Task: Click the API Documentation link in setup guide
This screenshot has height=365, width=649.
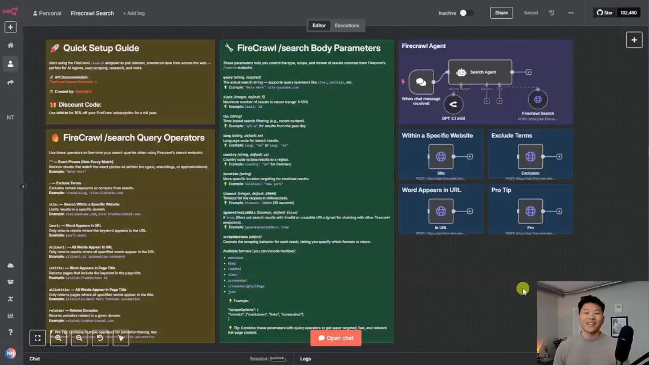Action: [x=72, y=82]
